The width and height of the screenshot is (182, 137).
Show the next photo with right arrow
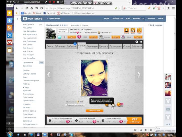[x=139, y=74]
